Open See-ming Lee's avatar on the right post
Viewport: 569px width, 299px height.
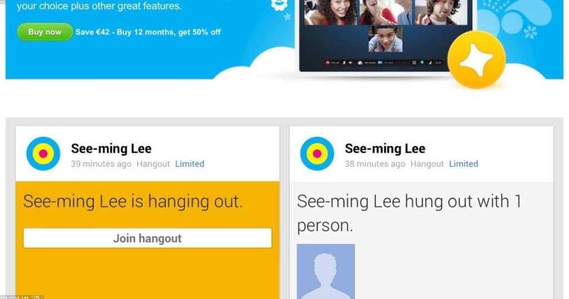pos(317,153)
